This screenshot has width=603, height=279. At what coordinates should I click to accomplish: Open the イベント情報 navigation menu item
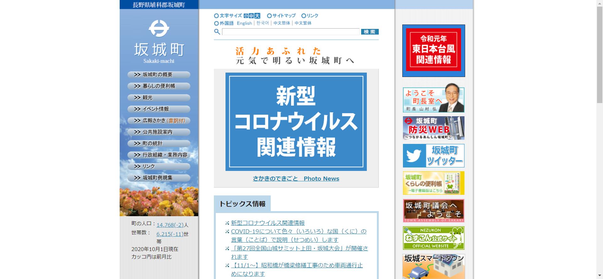159,109
